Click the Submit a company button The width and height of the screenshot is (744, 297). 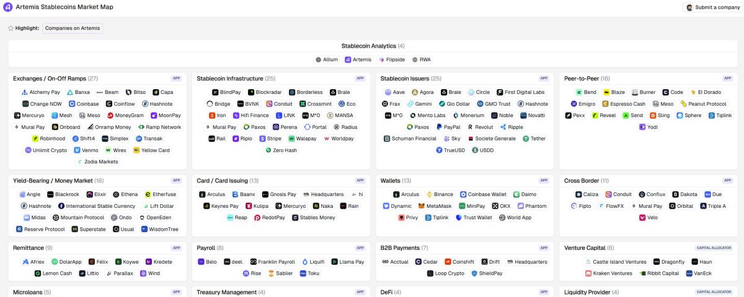[712, 7]
